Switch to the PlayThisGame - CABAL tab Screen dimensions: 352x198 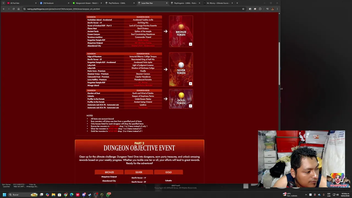coord(120,3)
